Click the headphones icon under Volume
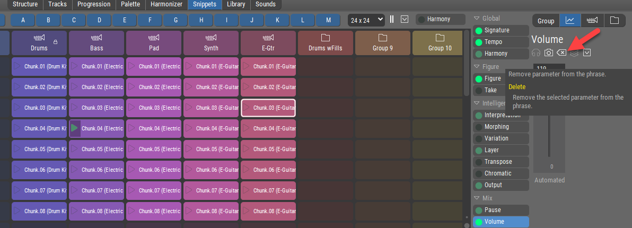The width and height of the screenshot is (632, 228). click(536, 52)
